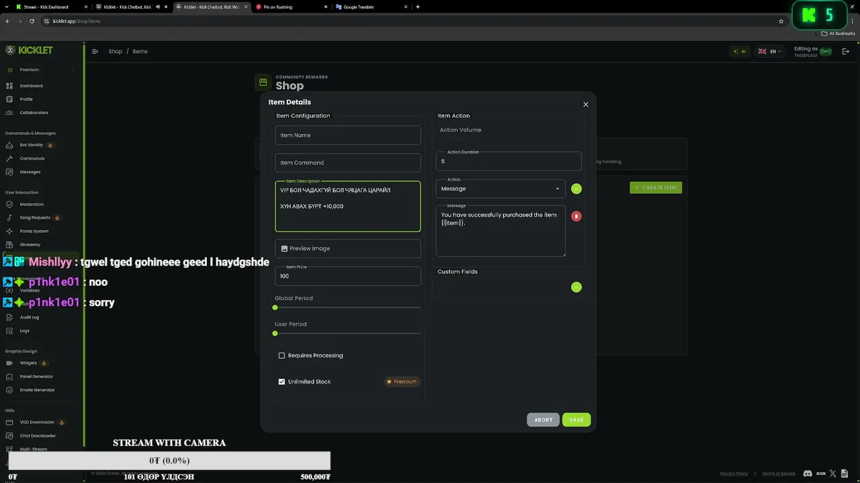Open VOD Downloader under Utils

pyautogui.click(x=37, y=422)
